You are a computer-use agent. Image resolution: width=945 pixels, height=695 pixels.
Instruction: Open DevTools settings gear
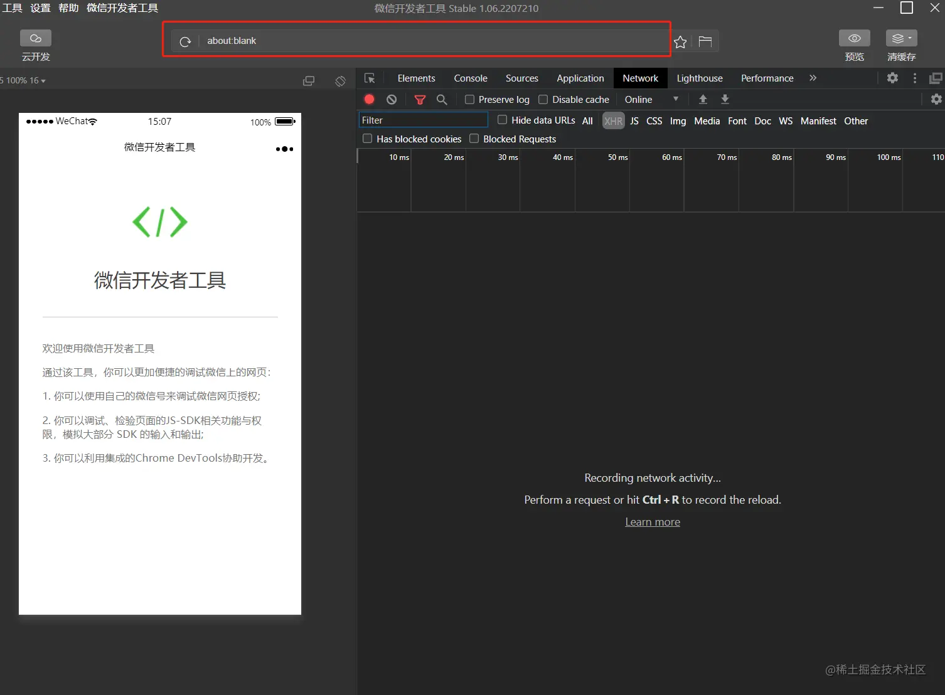coord(892,78)
